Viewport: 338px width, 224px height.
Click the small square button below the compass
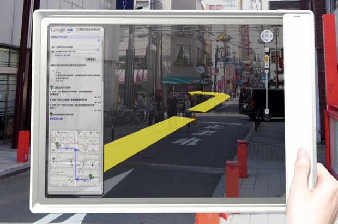[x=267, y=50]
